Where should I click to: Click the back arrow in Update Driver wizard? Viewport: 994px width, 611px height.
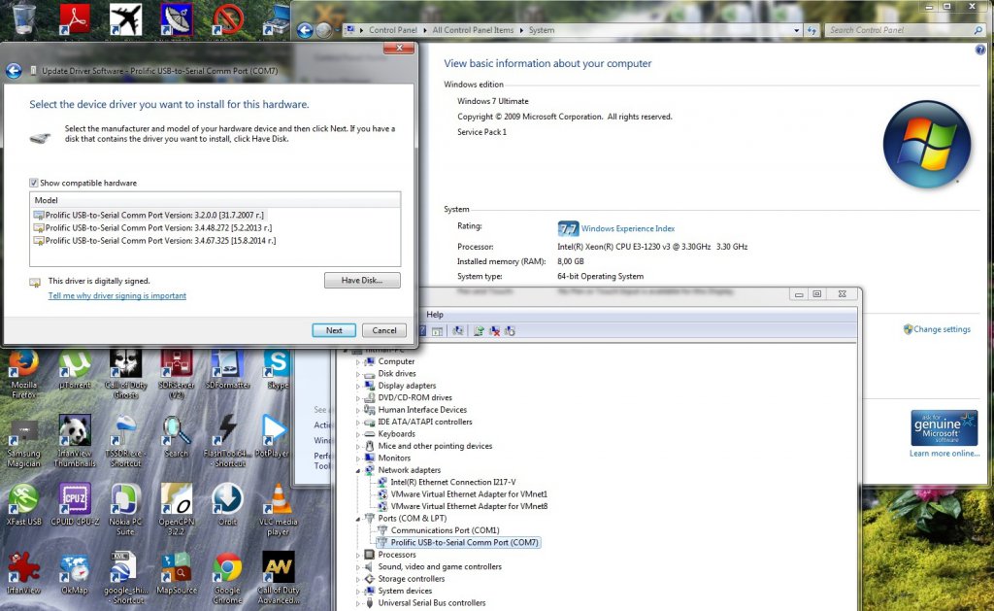tap(14, 71)
